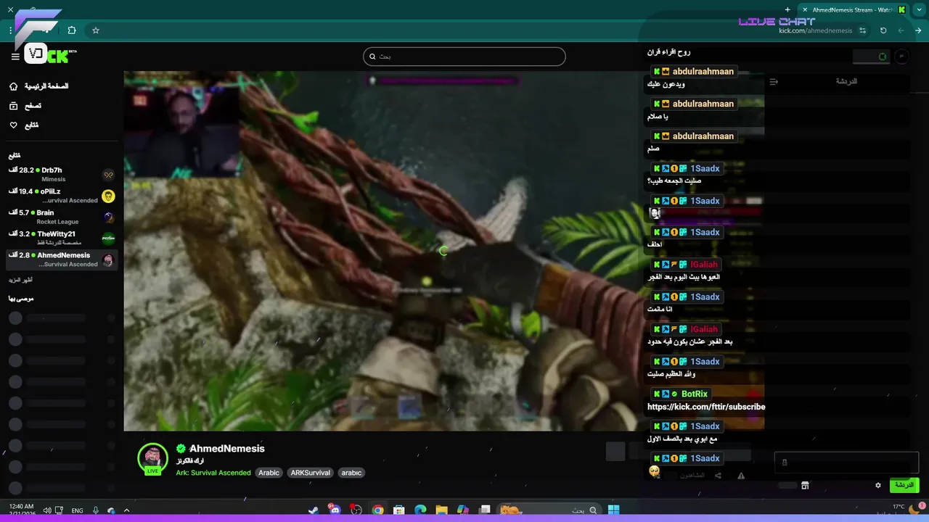Click the search magnifier icon
929x522 pixels.
(x=372, y=57)
